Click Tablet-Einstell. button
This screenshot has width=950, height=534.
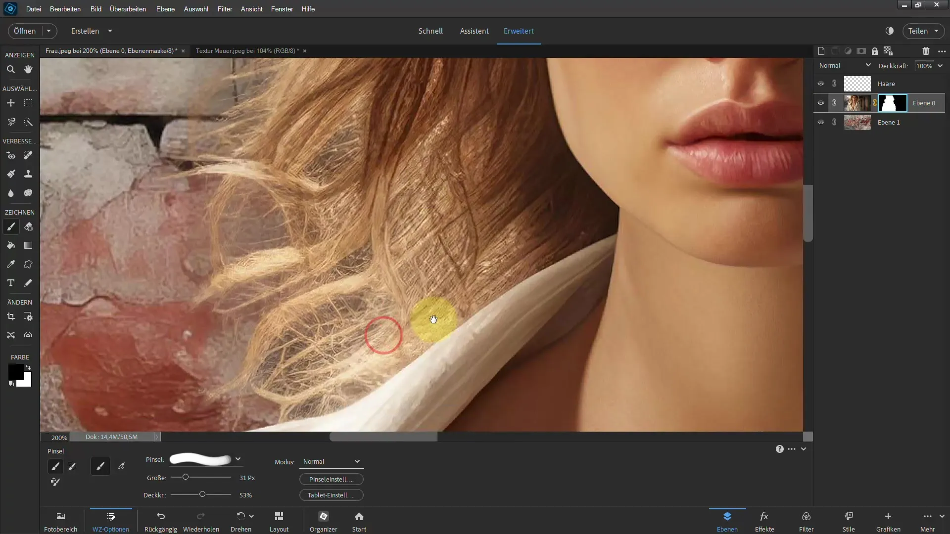332,495
